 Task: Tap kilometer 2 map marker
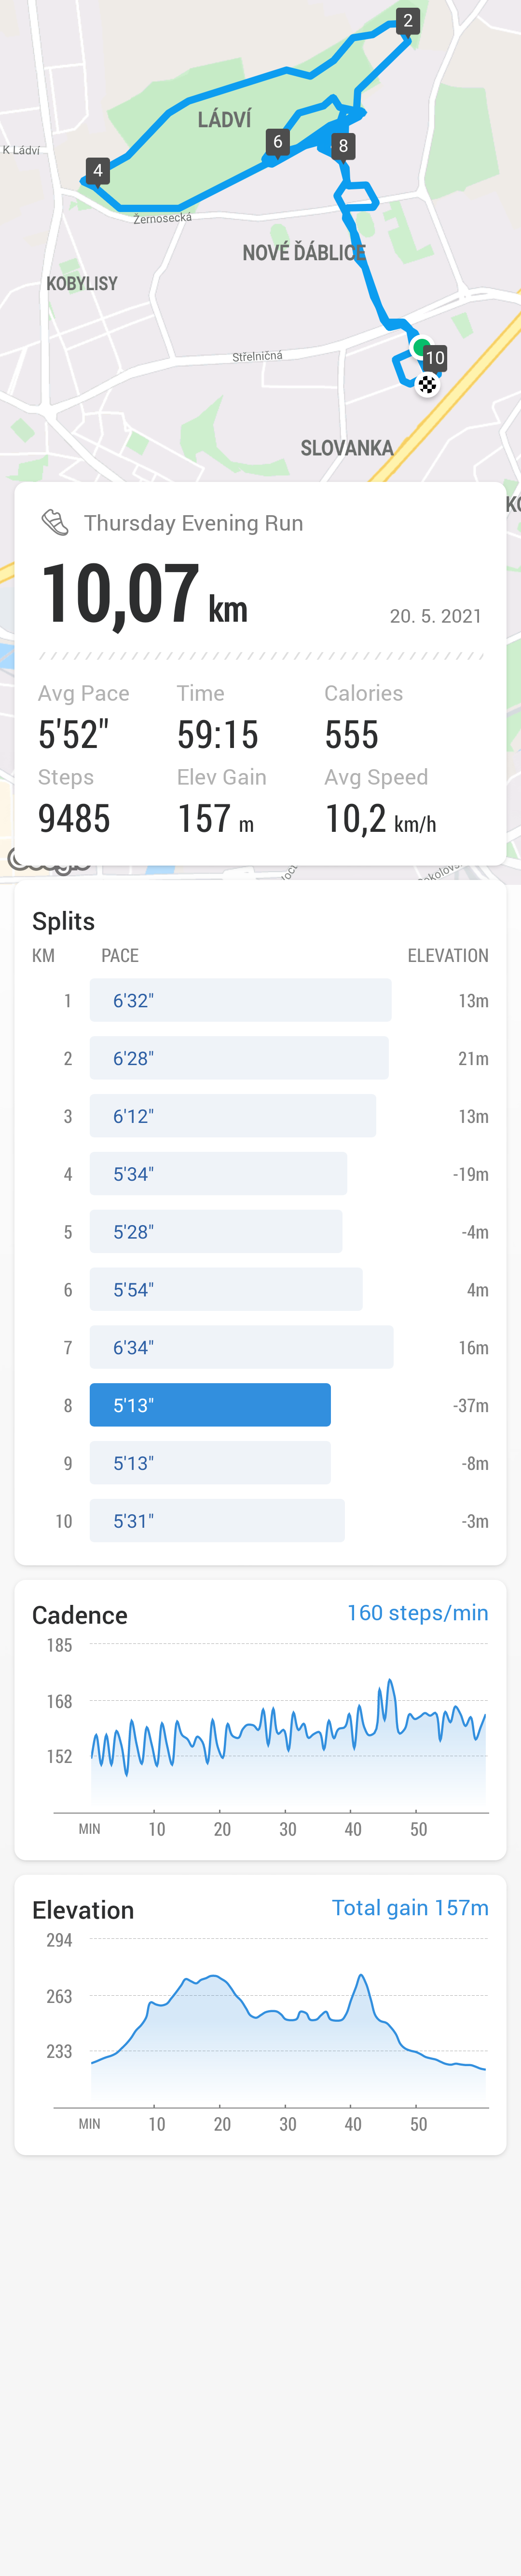click(x=407, y=21)
